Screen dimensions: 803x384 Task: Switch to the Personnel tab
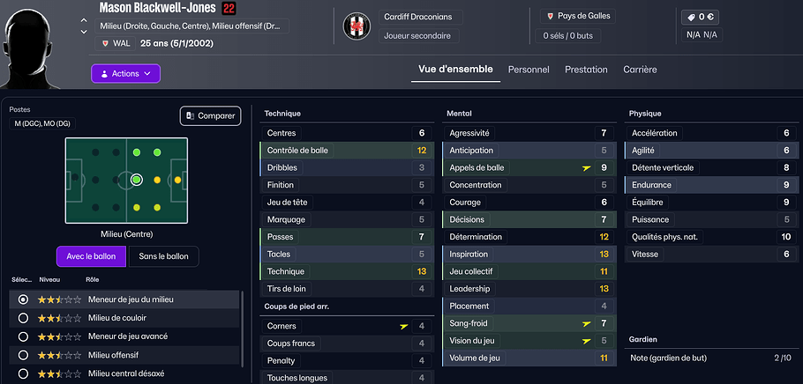[x=529, y=70]
